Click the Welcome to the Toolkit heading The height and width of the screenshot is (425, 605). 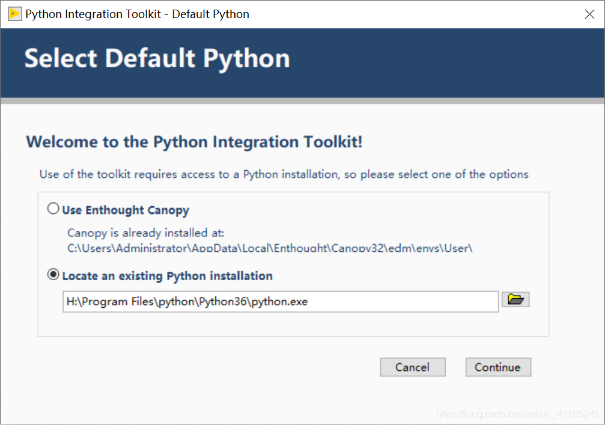coord(194,142)
